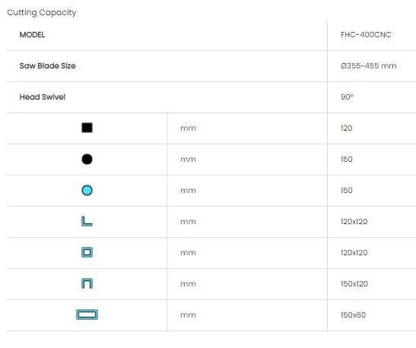Click the mm unit beside square bar icon
This screenshot has height=348, width=416.
pos(188,128)
